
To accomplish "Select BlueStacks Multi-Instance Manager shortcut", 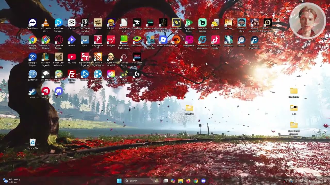I will tap(124, 40).
